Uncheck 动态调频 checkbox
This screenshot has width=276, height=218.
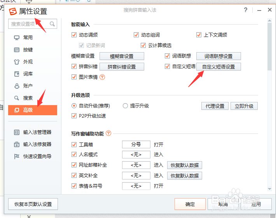pos(74,35)
